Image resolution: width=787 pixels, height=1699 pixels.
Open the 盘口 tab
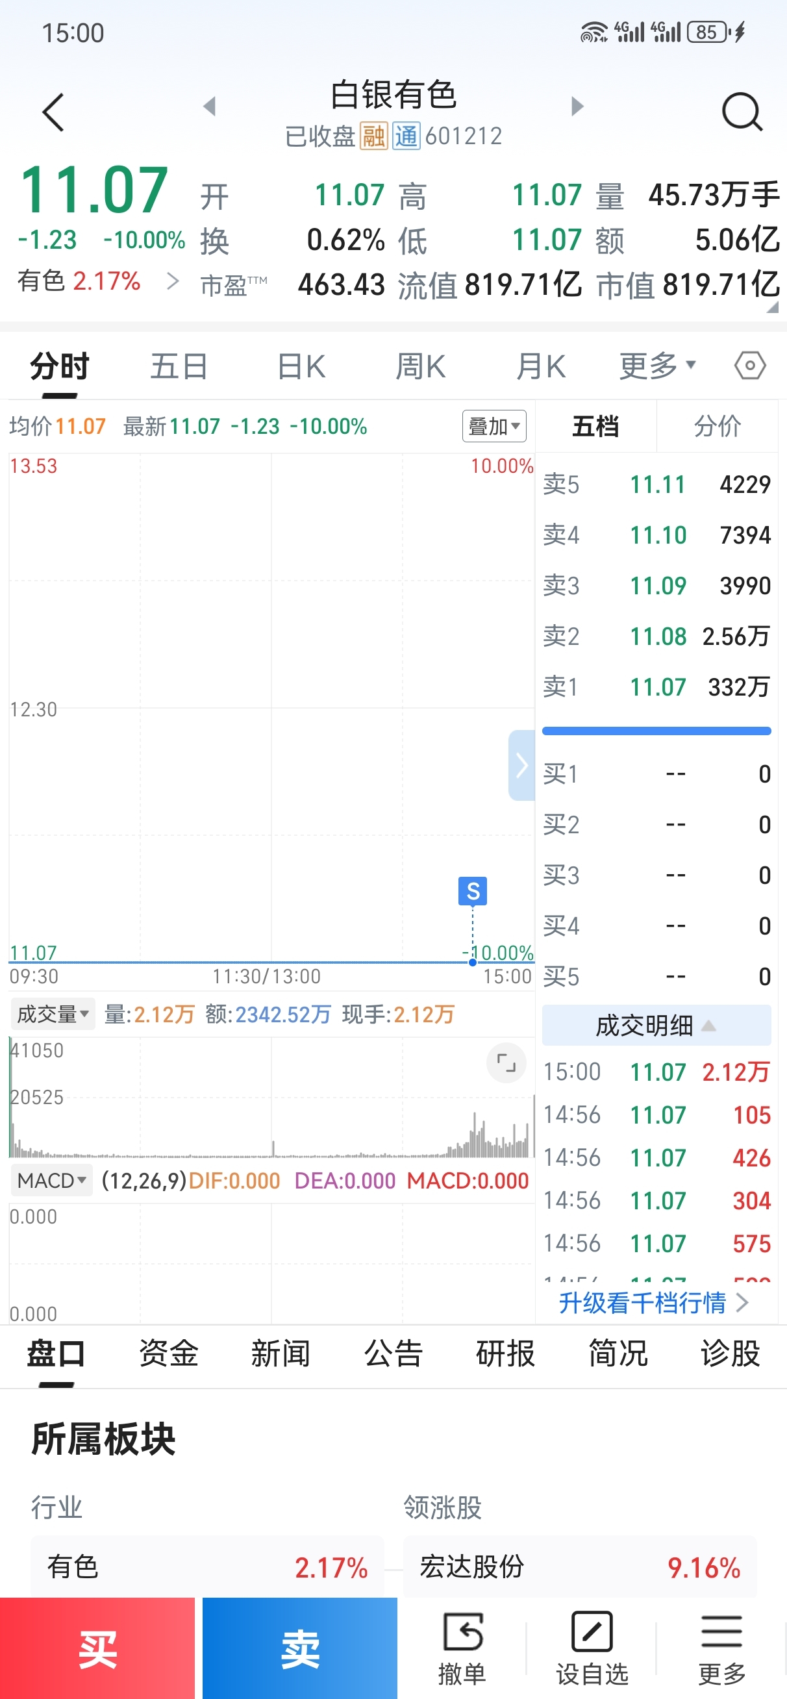pos(56,1354)
